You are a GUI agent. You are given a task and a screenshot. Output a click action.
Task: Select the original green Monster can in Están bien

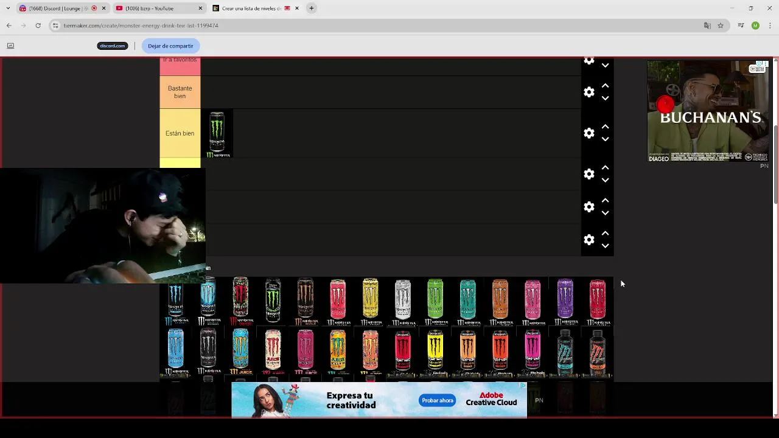(x=217, y=134)
